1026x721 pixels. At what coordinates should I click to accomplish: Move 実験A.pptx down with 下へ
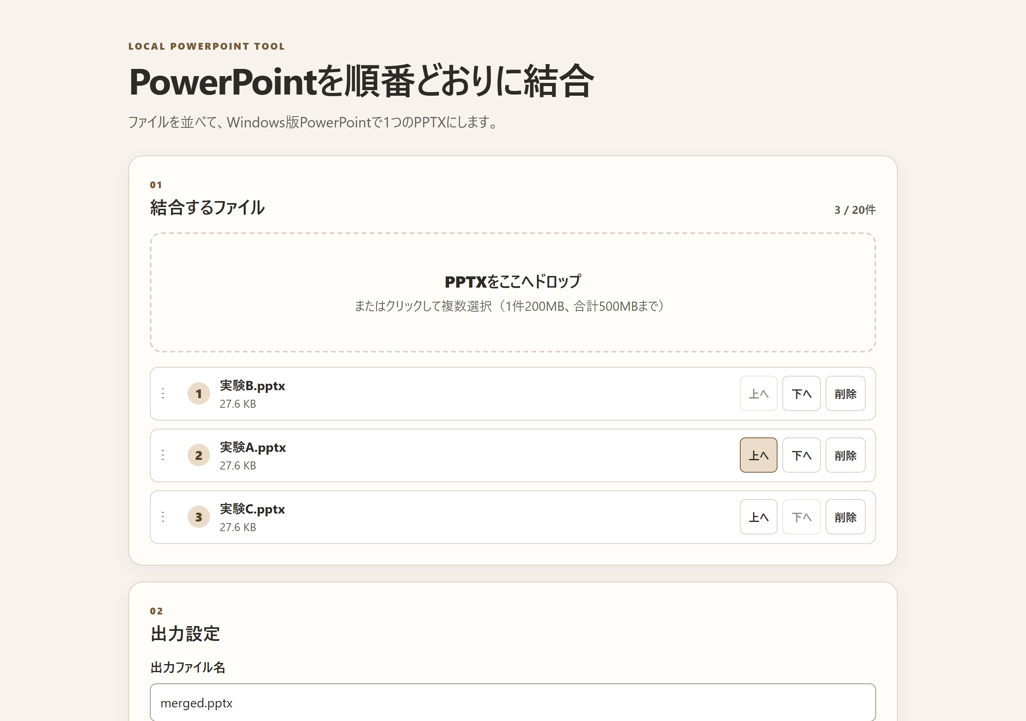801,455
